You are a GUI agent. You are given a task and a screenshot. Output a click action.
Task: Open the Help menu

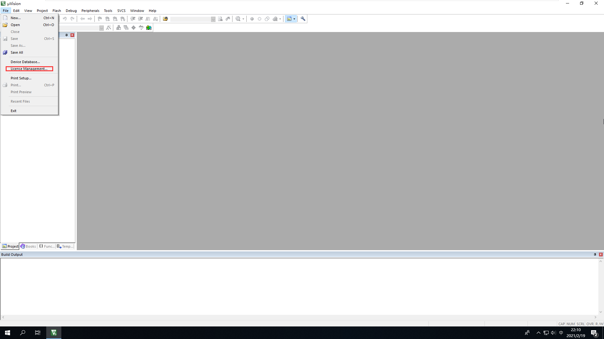152,11
